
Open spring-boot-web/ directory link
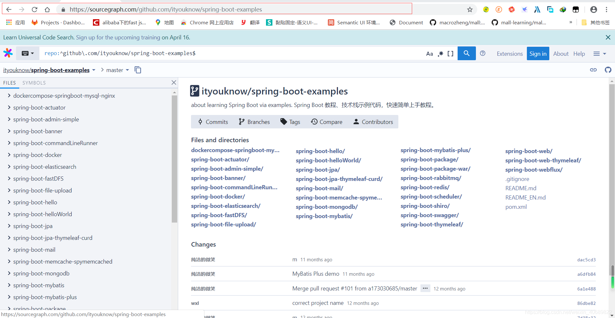coord(529,151)
